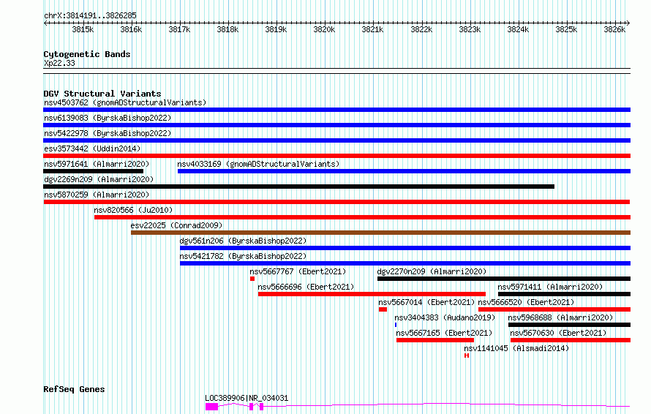Open LOC389906|NR_034031 gene label

(247, 398)
